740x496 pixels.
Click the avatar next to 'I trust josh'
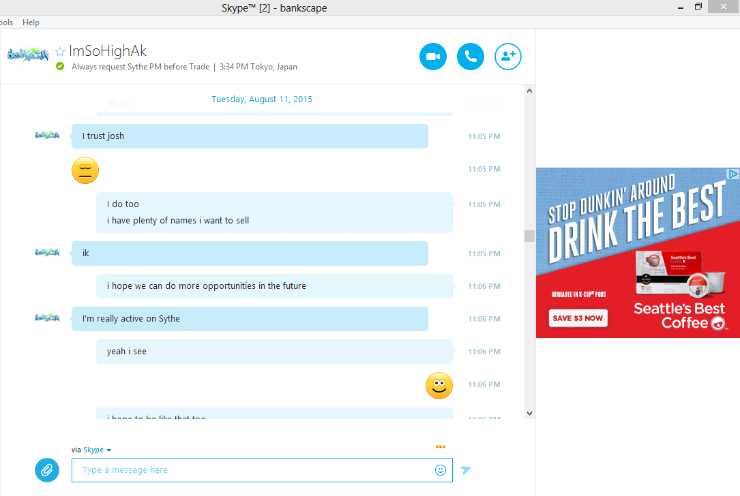click(x=47, y=136)
